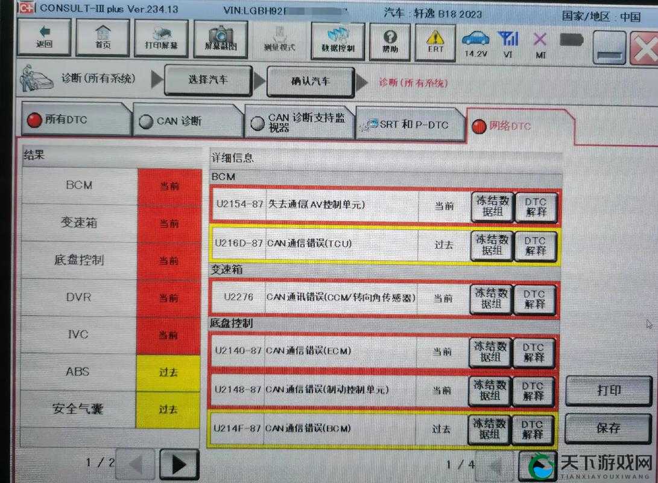Open 冻结数据组 for U2140-87

(x=490, y=352)
